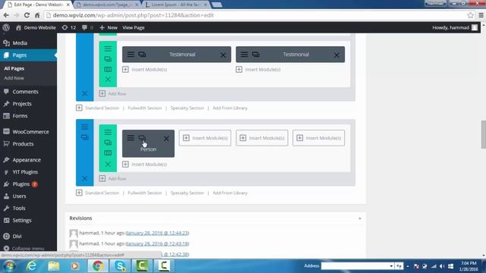Add From Library below Testimonial section

(230, 108)
